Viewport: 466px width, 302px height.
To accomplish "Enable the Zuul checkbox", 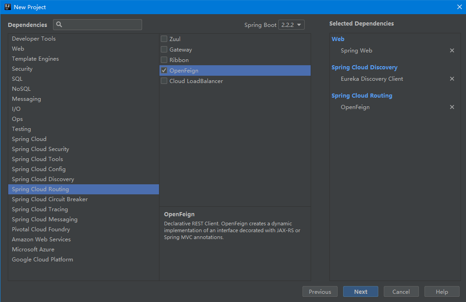I will pos(164,39).
